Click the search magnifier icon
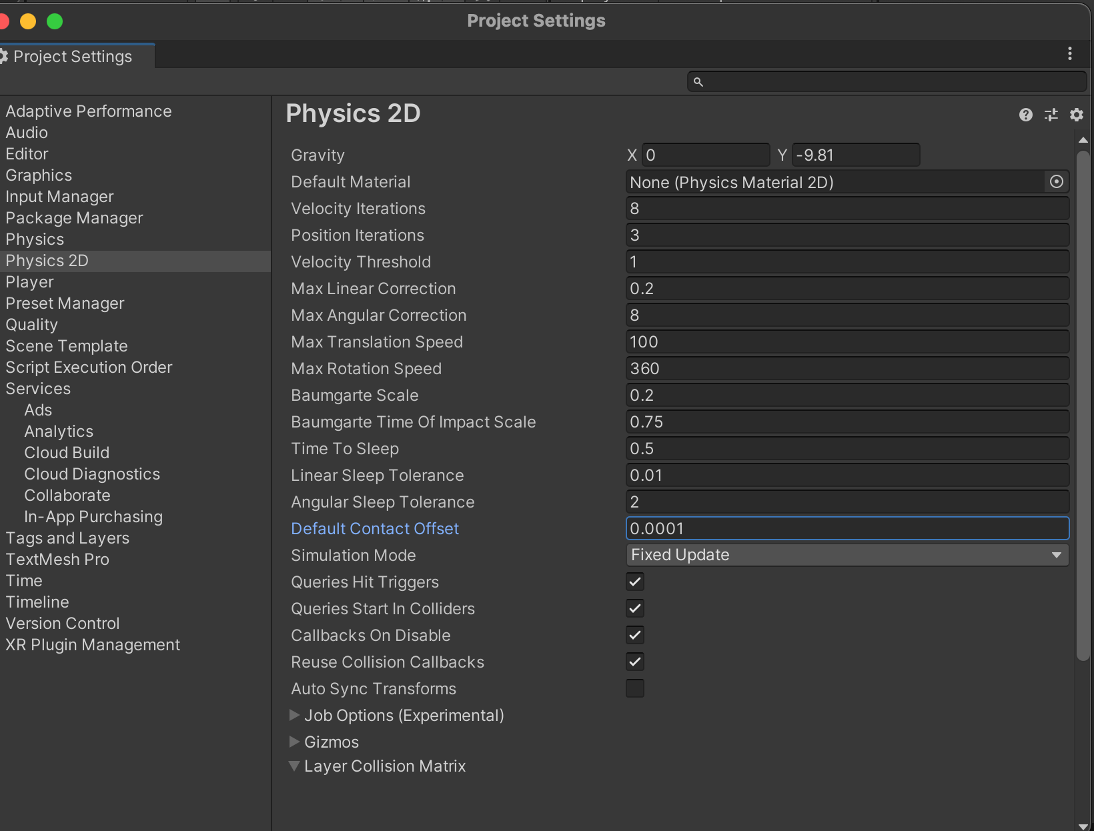The width and height of the screenshot is (1094, 831). tap(698, 82)
